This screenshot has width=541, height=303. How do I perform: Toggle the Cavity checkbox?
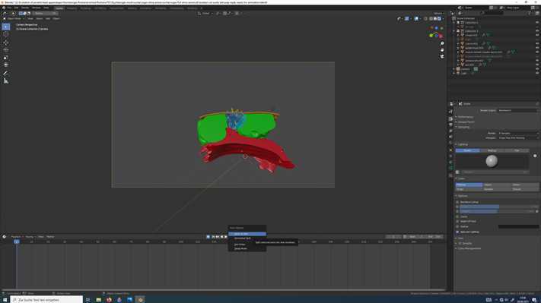[457, 216]
